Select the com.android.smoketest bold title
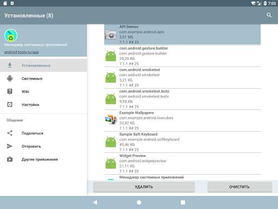Viewport: 278px width, 209px height. (x=140, y=70)
